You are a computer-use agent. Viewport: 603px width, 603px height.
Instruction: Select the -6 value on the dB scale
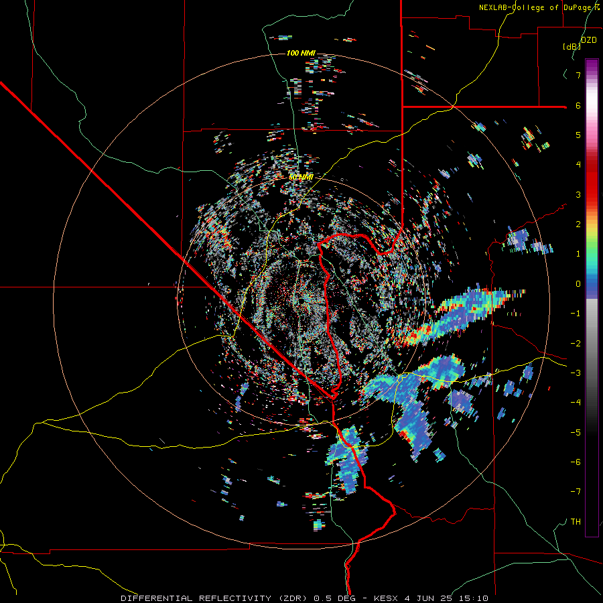point(576,462)
